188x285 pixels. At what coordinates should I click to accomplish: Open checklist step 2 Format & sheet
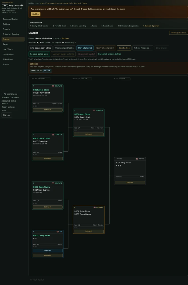pos(59,26)
